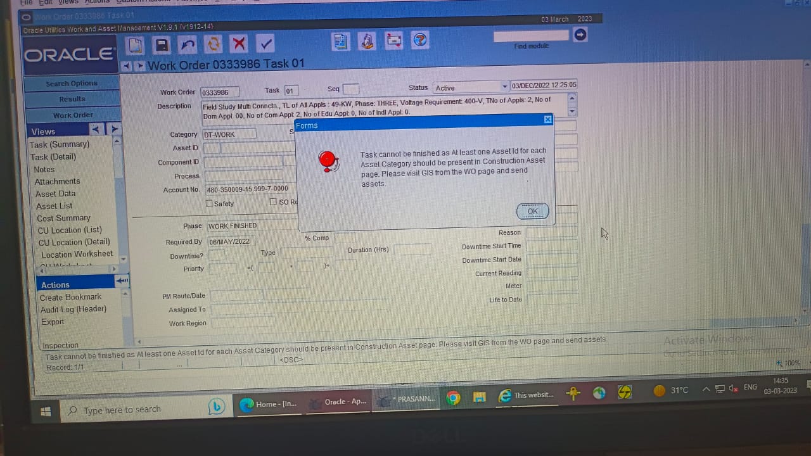Screen dimensions: 811x456
Task: Go to next record arrow beside title
Action: pyautogui.click(x=139, y=66)
